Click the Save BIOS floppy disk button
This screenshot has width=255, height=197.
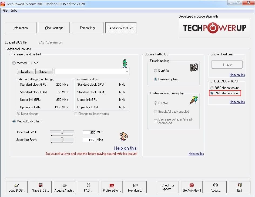[41, 187]
